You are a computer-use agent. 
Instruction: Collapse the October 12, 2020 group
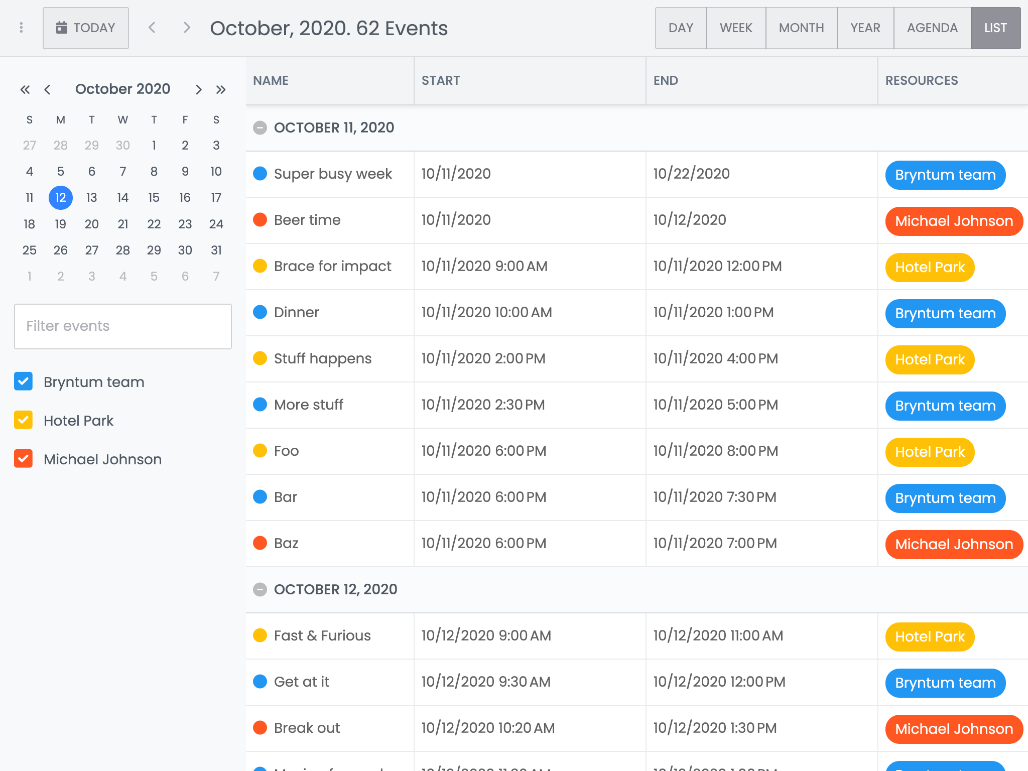260,589
